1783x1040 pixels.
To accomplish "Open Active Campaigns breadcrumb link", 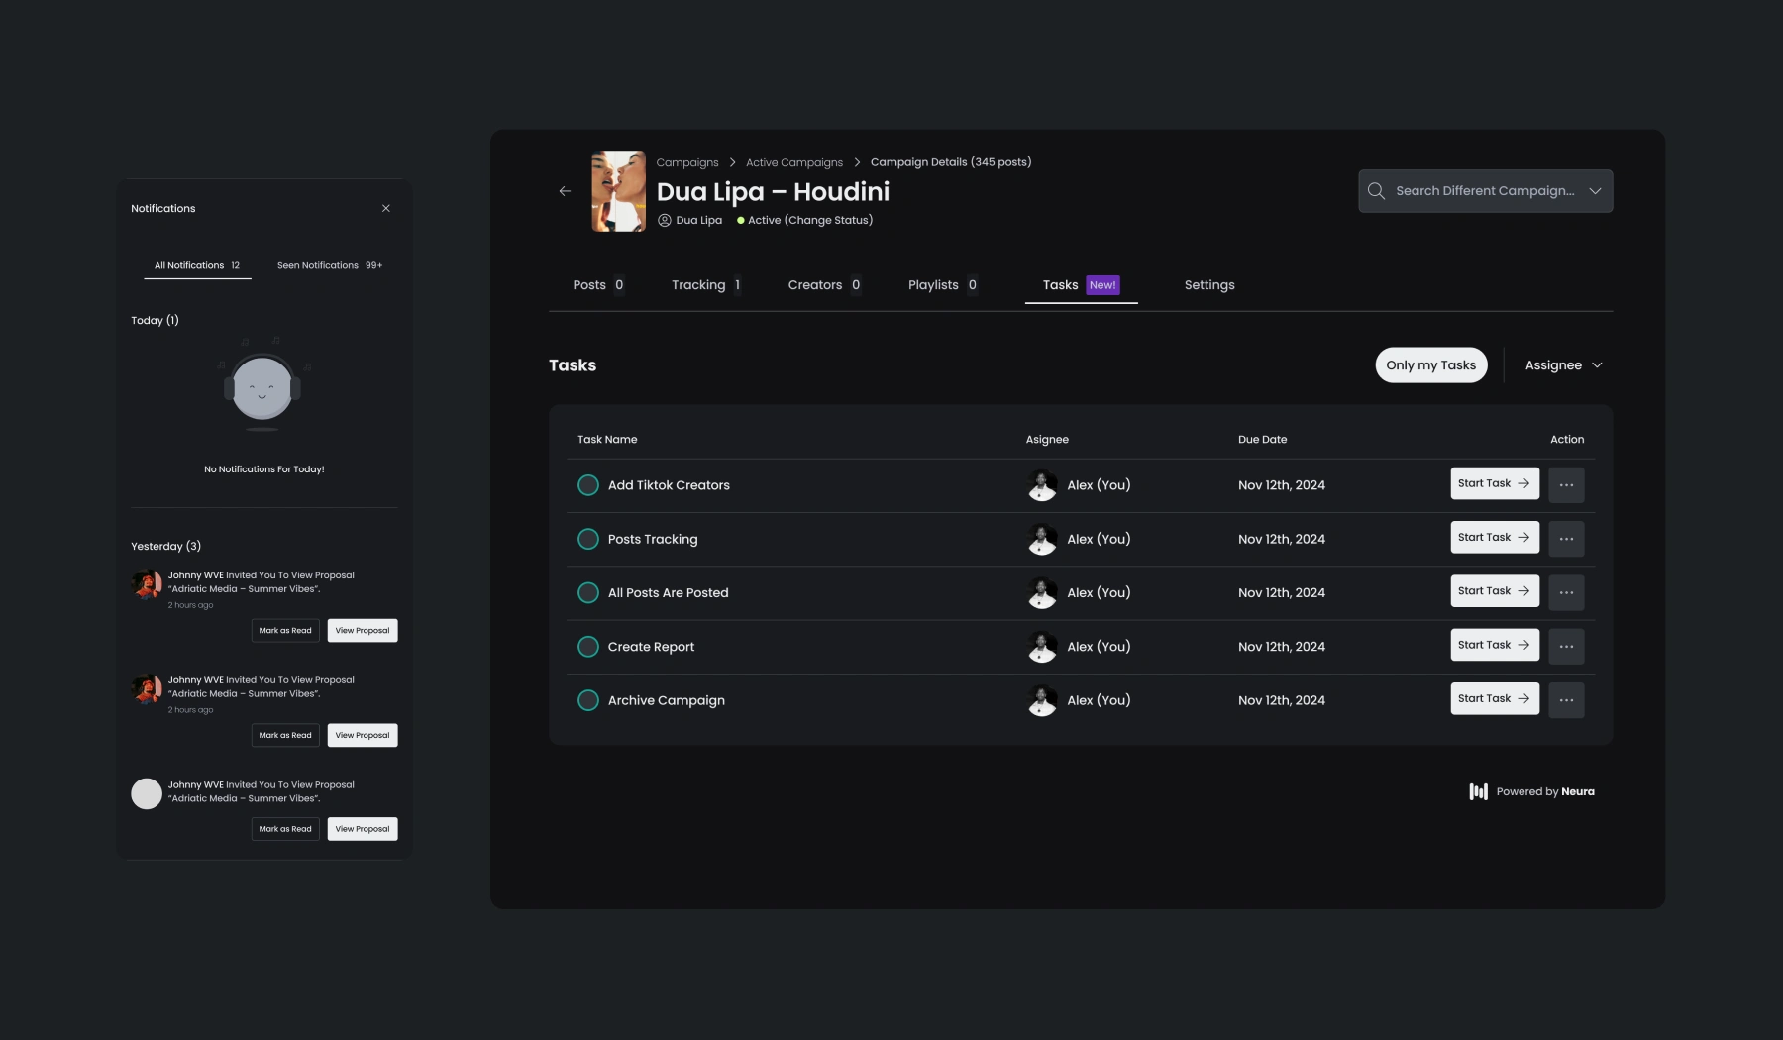I will pos(794,162).
